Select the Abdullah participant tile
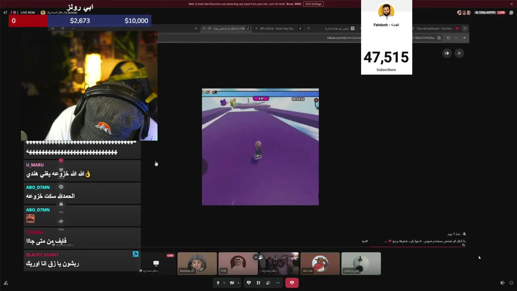517x291 pixels. pos(197,264)
